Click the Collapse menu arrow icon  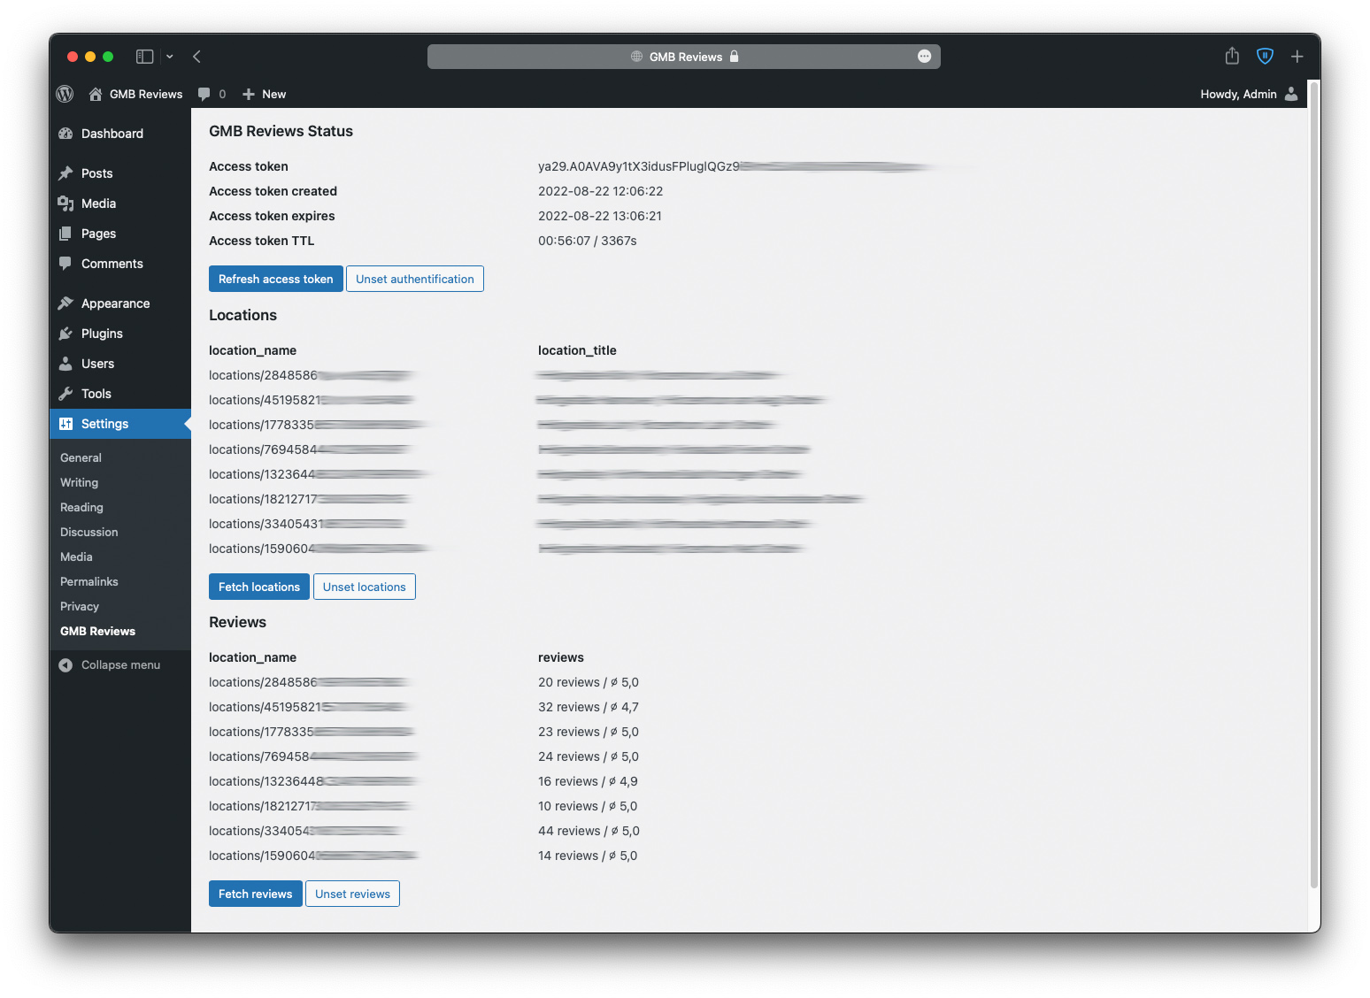coord(65,665)
